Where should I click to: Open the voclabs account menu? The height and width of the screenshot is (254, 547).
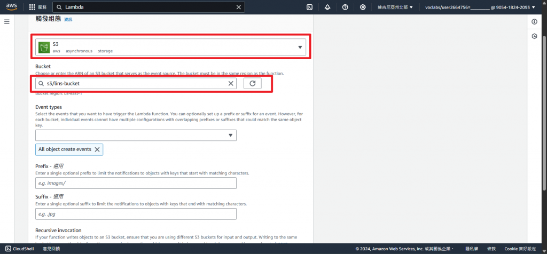[x=480, y=7]
